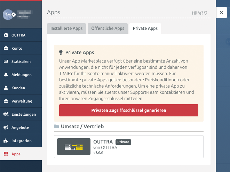Viewport: 230px width, 172px height.
Task: Click the Umsatz / Vertrieb category heading
Action: (x=82, y=126)
